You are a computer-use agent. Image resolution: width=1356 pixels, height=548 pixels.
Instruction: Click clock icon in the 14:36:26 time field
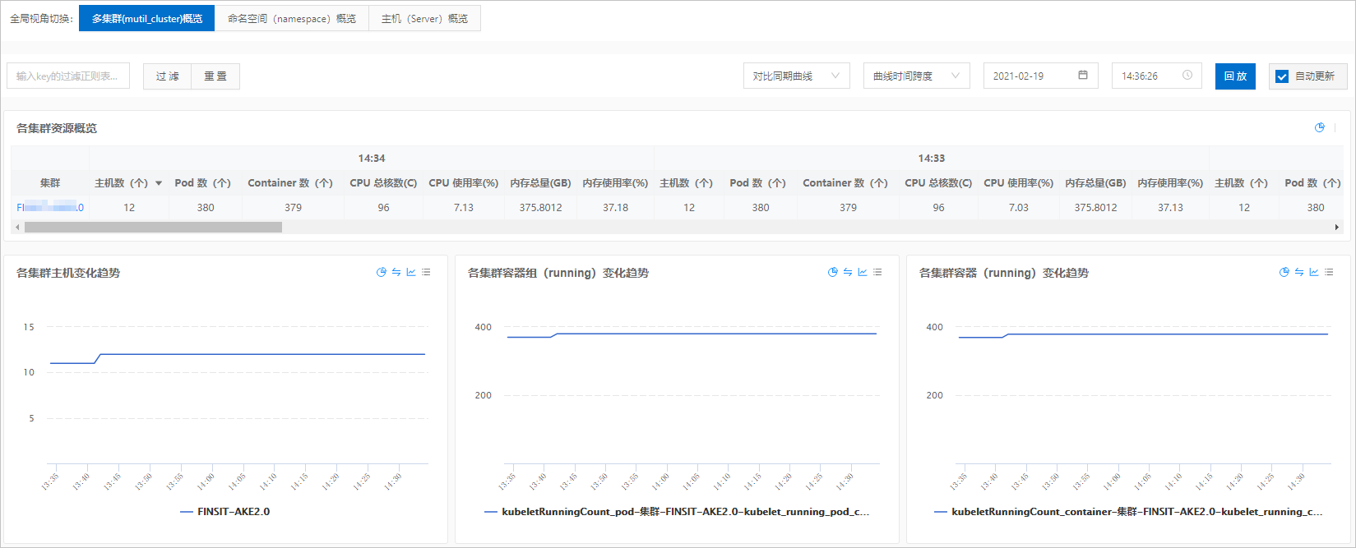(x=1187, y=75)
